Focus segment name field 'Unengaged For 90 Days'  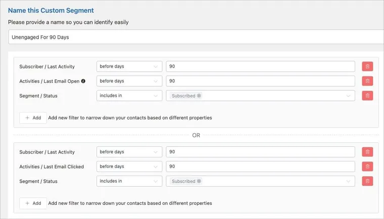point(196,37)
